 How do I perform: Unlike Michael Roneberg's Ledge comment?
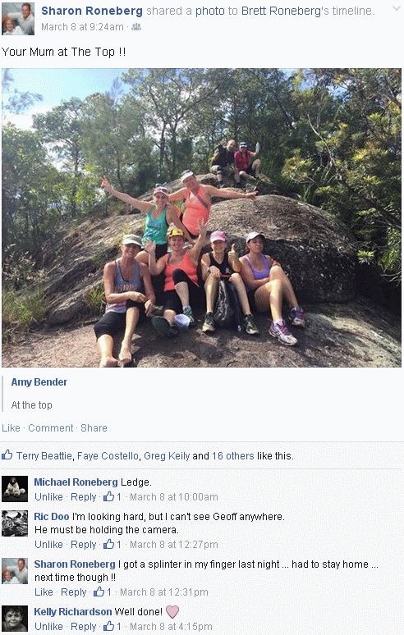(48, 497)
